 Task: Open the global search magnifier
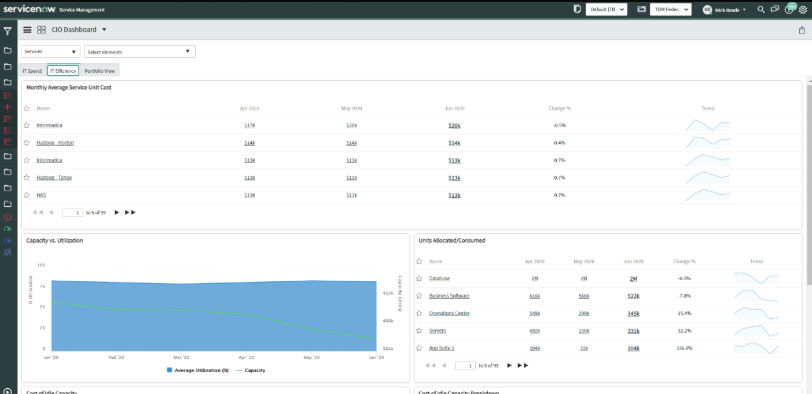point(761,9)
